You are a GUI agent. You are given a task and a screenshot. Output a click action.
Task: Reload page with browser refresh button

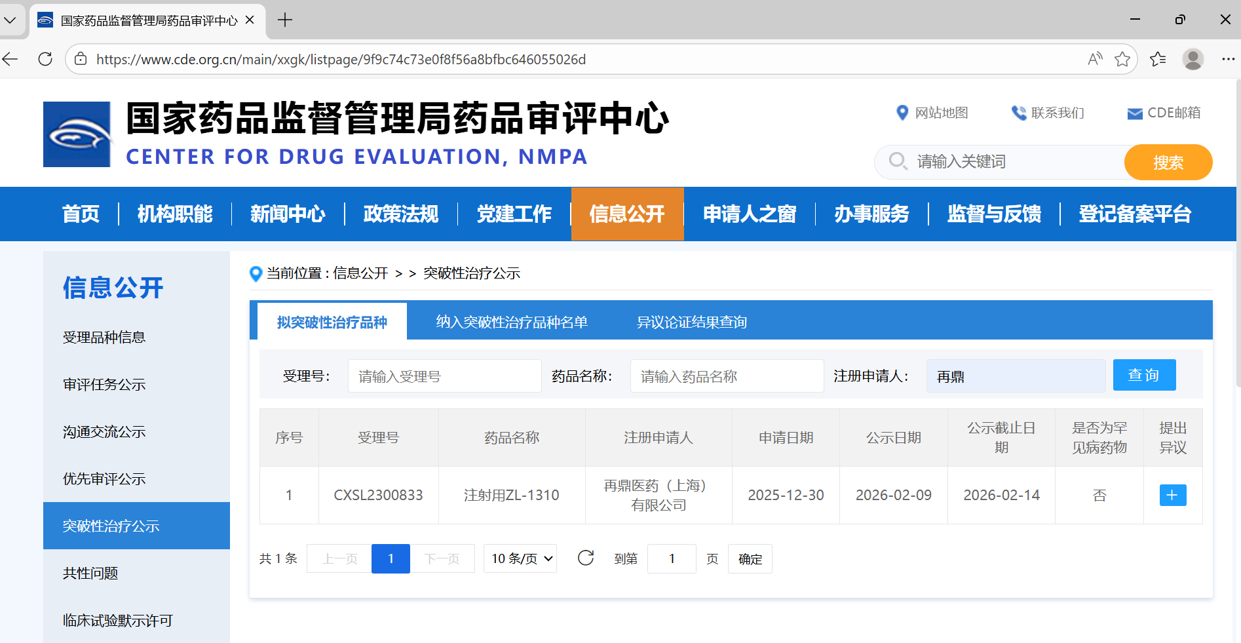point(45,59)
